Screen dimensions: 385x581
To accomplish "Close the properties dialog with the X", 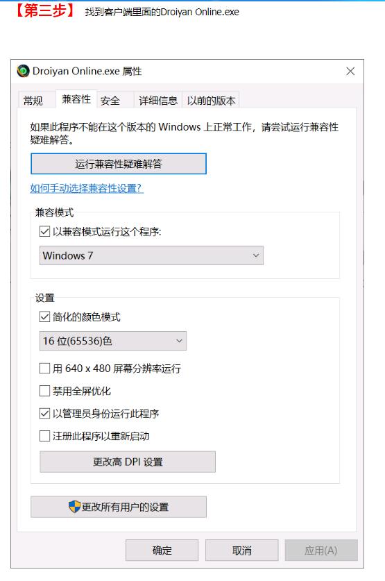I will coord(350,71).
